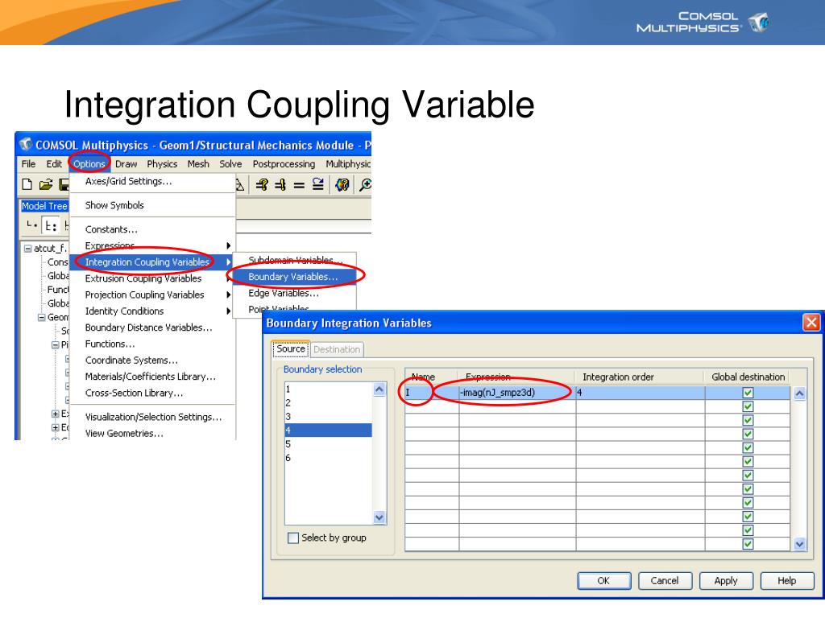825x618 pixels.
Task: Open Integration Coupling Variables submenu
Action: [x=152, y=262]
